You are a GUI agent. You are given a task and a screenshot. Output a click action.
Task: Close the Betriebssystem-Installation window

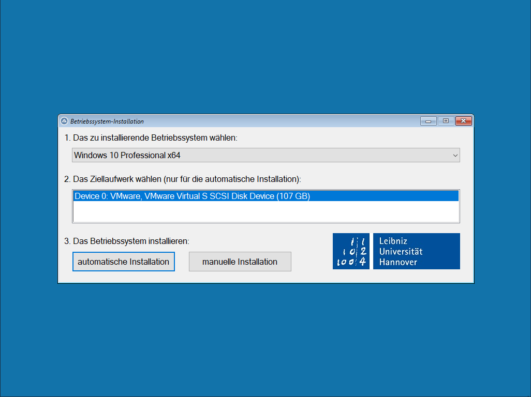click(x=464, y=121)
